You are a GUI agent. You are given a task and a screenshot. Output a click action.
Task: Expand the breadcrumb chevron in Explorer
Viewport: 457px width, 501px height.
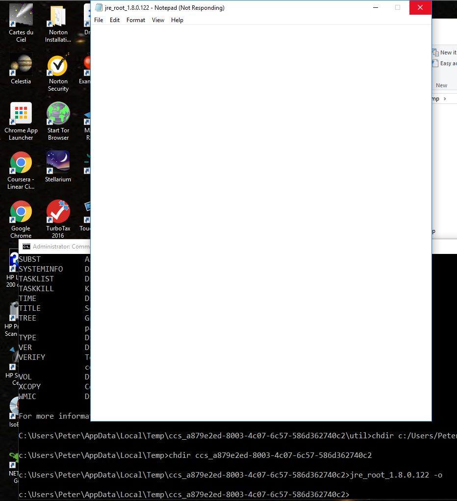[x=445, y=99]
